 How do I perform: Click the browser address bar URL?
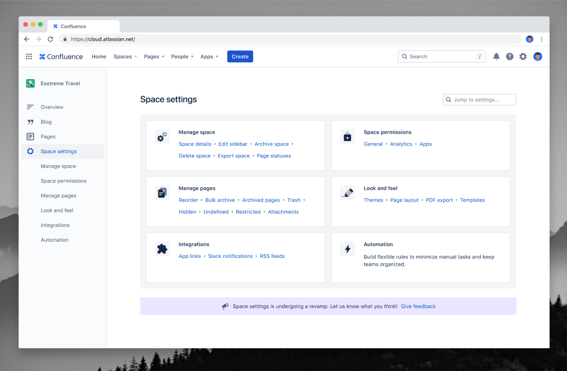coord(103,39)
